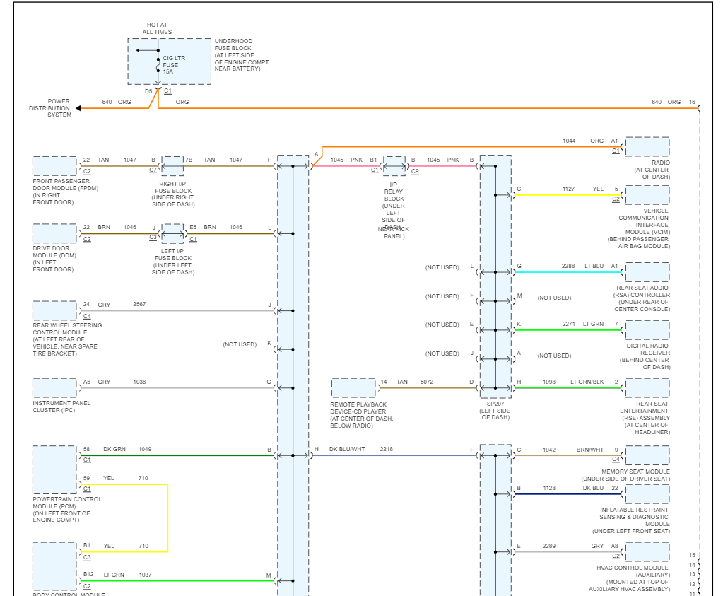This screenshot has width=723, height=596.
Task: Click the Remote Playback Device CD player box
Action: click(353, 388)
